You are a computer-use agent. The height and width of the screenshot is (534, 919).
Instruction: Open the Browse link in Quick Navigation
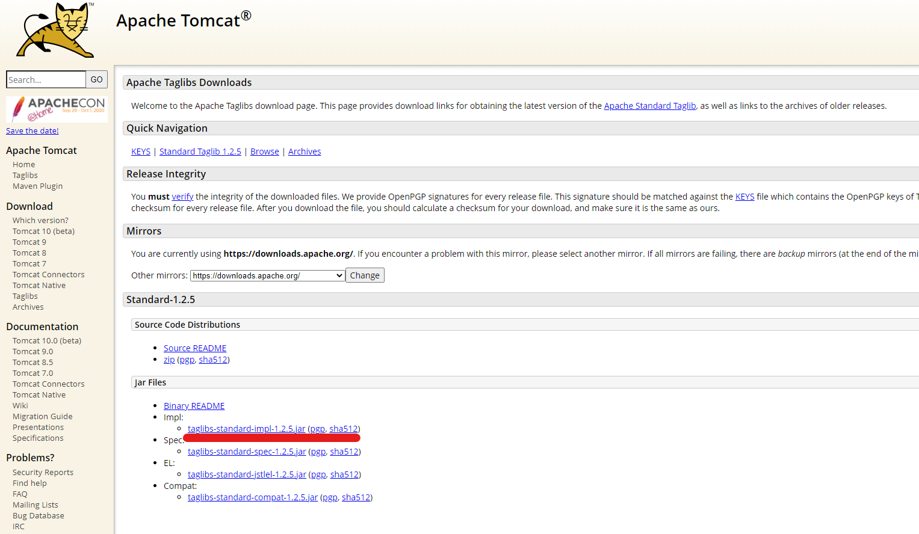[x=265, y=152]
